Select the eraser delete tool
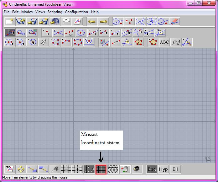 pyautogui.click(x=174, y=22)
